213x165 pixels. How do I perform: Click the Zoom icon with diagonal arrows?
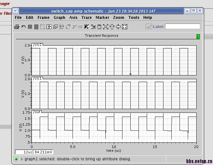[x=106, y=27]
